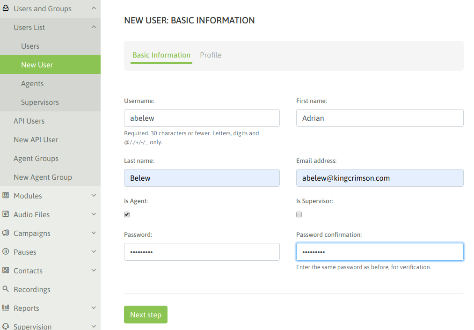Click the Contacts icon in sidebar
474x330 pixels.
(x=6, y=270)
